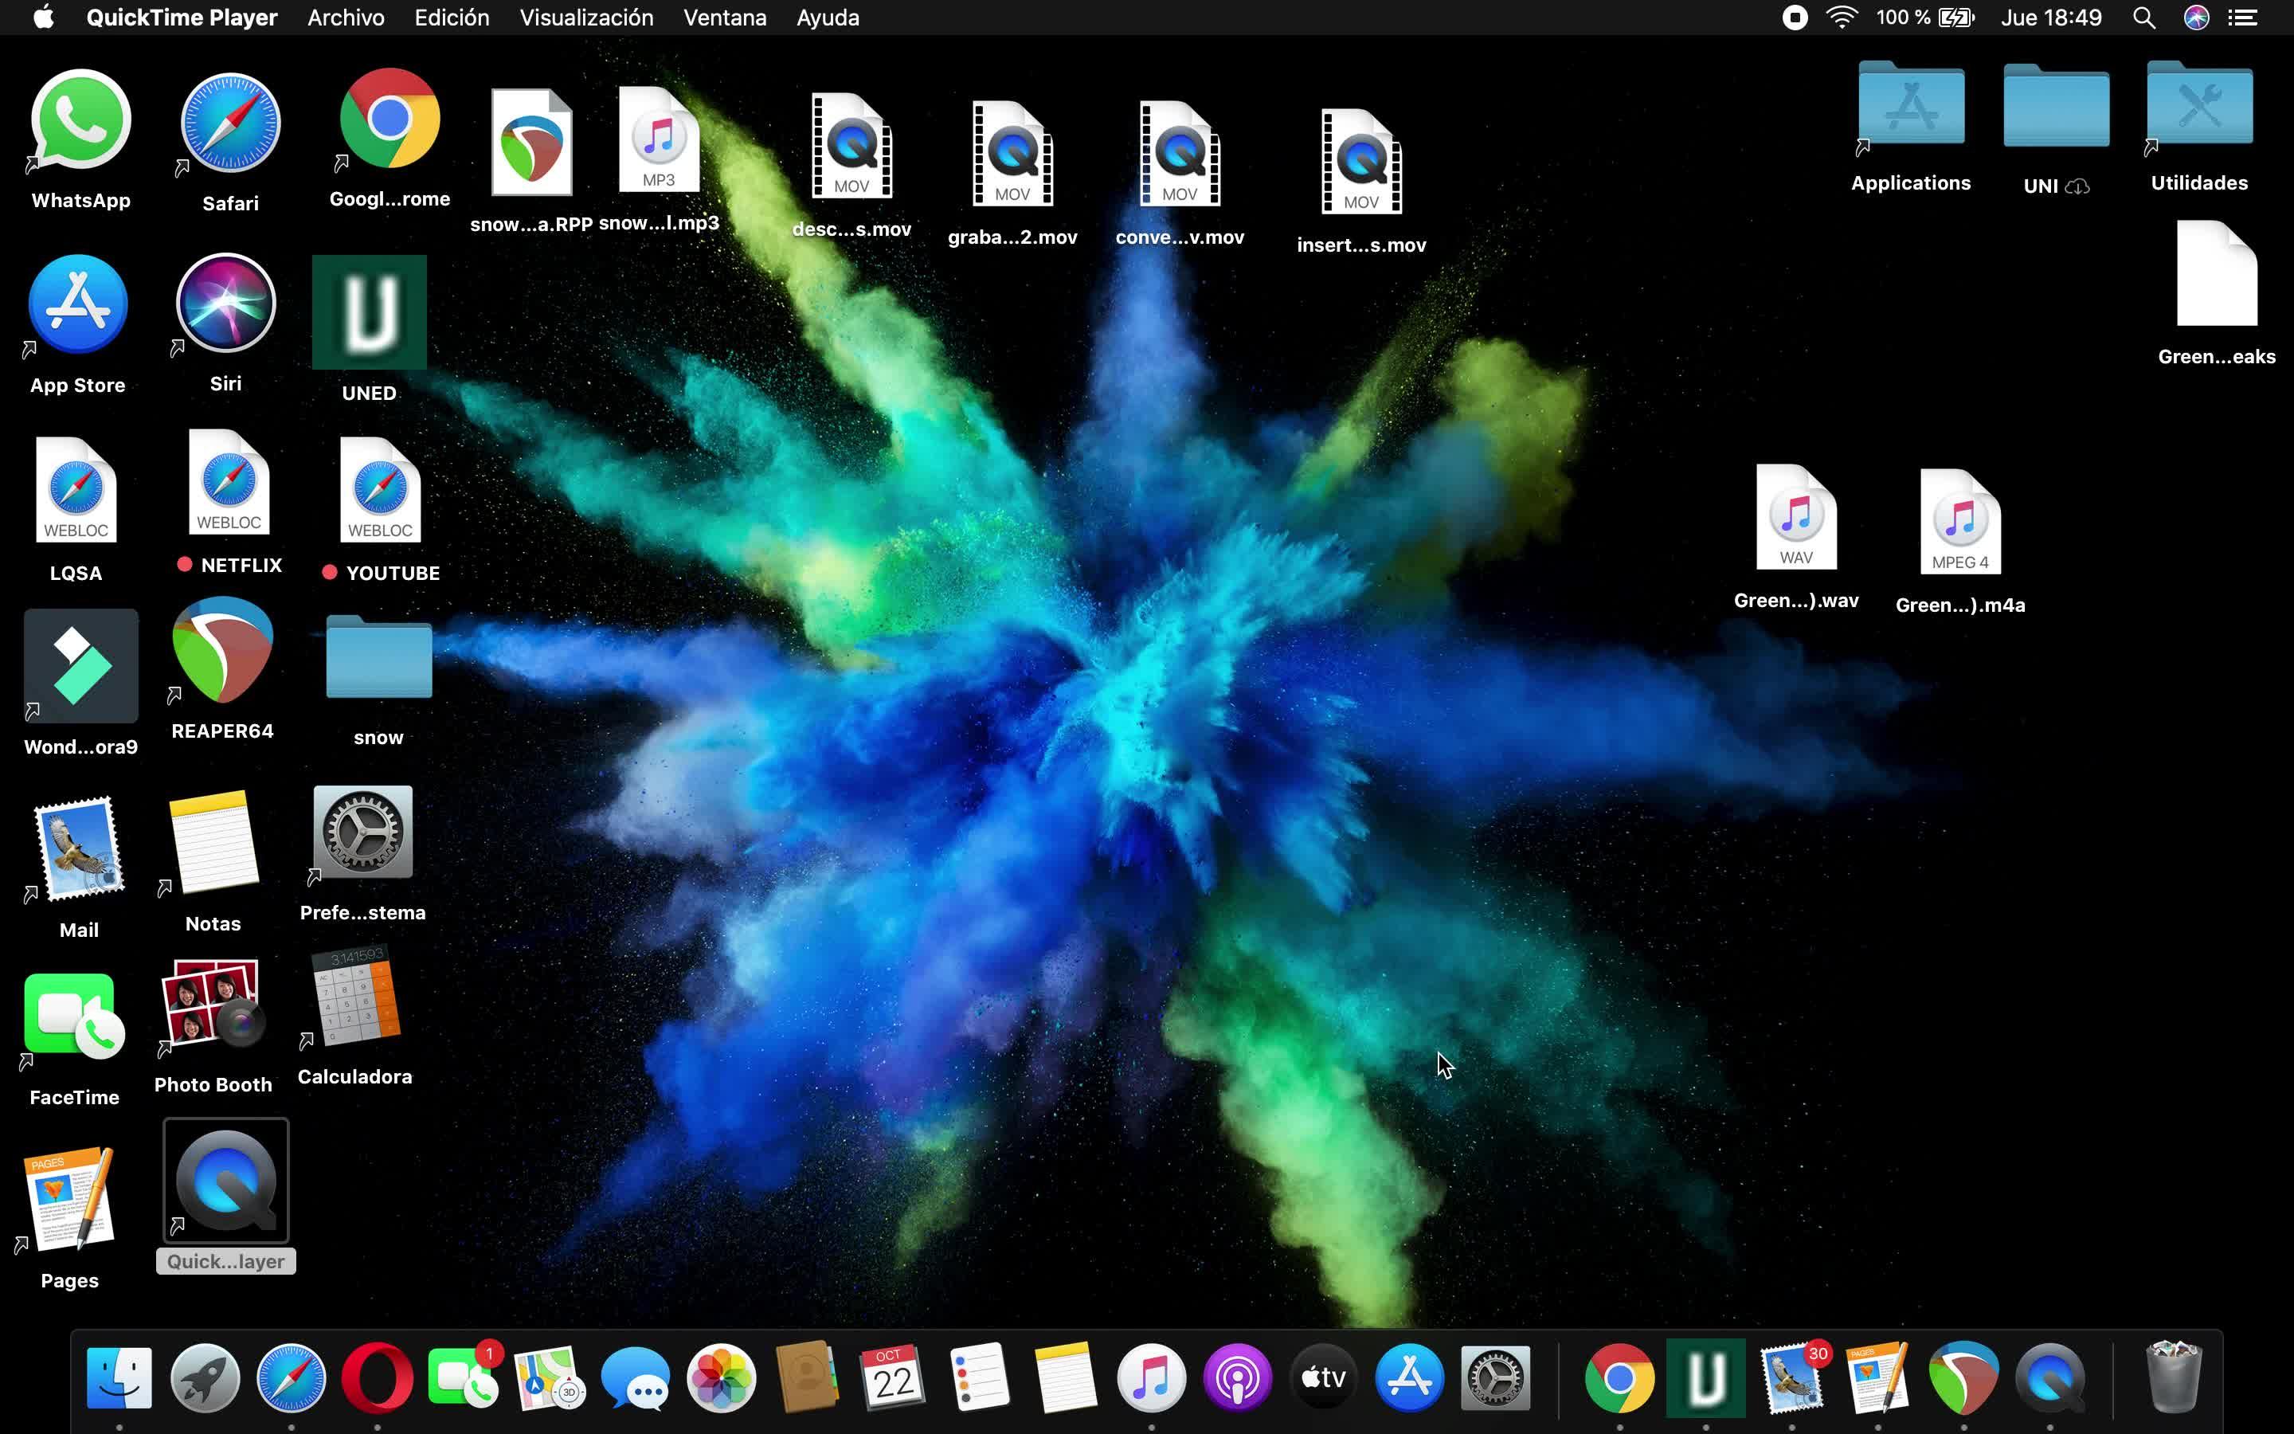2294x1434 pixels.
Task: Open the Trash in the Dock
Action: [x=2173, y=1378]
